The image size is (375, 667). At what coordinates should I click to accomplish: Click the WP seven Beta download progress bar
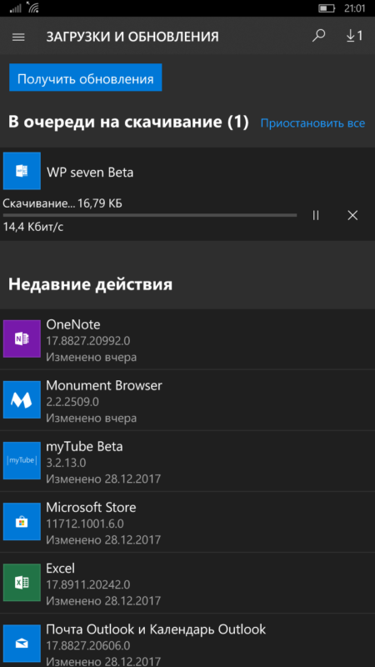(150, 216)
